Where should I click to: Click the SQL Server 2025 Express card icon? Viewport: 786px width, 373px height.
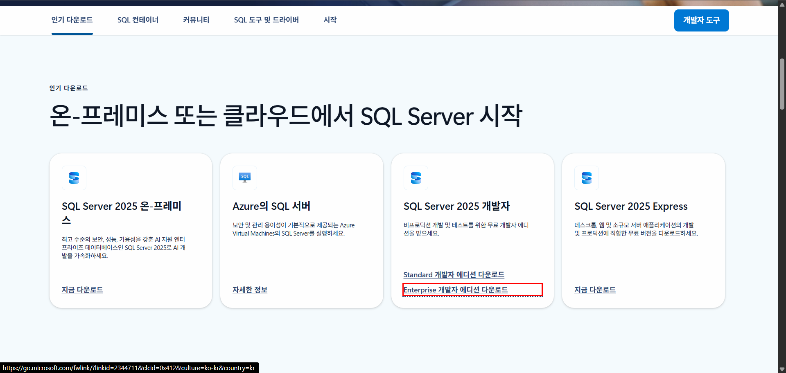tap(587, 178)
